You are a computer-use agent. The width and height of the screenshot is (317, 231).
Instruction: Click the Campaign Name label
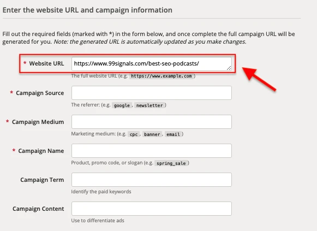[41, 151]
